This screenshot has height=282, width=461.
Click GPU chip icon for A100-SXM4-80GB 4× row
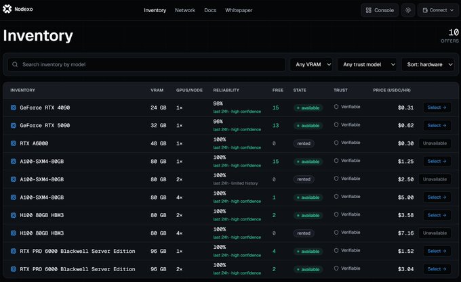point(14,197)
